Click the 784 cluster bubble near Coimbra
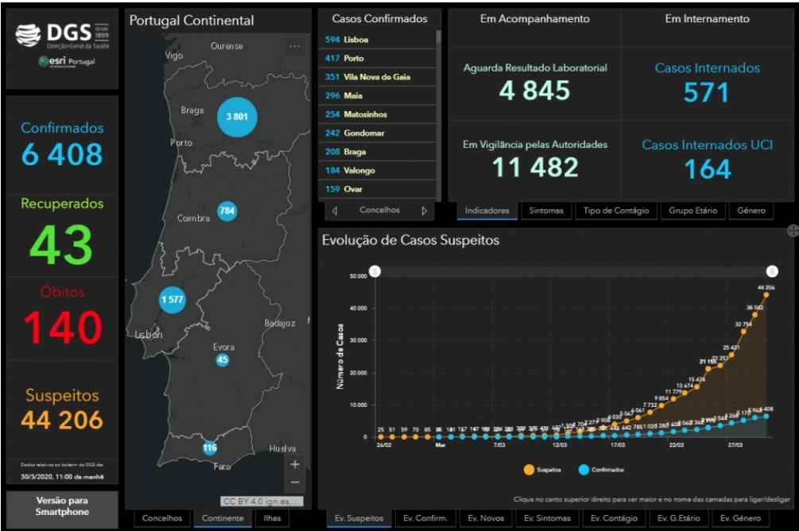The width and height of the screenshot is (799, 531). point(227,211)
